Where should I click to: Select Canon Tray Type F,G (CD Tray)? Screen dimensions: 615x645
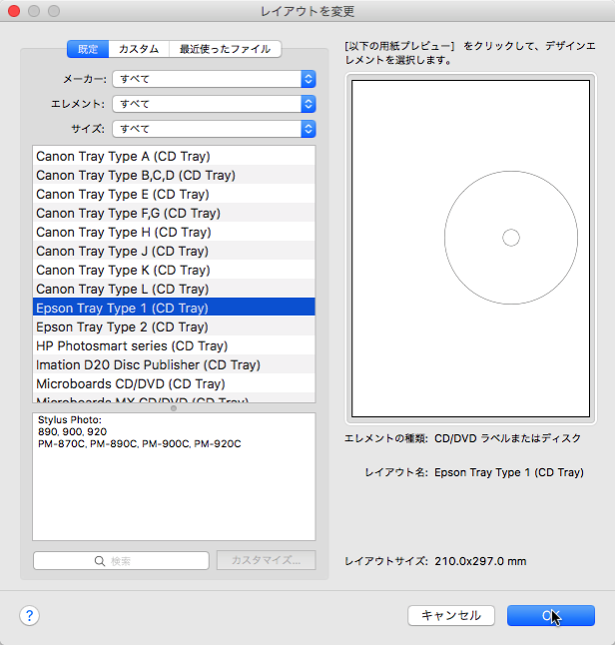tap(174, 213)
